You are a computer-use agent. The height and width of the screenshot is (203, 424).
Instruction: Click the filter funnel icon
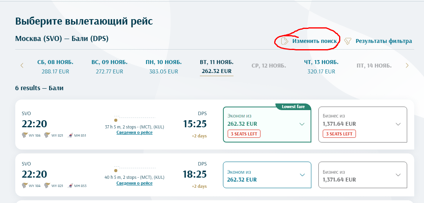(348, 41)
